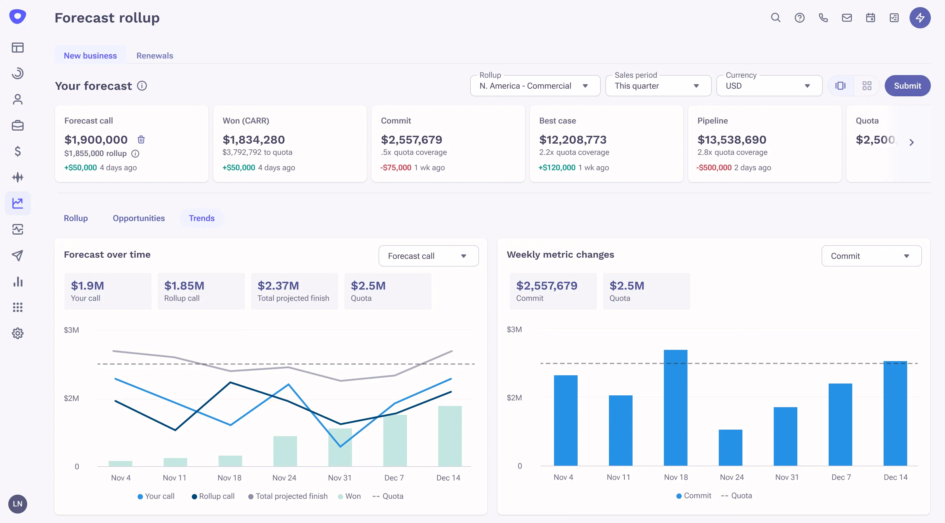
Task: Click the info icon beside Your forecast
Action: pyautogui.click(x=142, y=86)
